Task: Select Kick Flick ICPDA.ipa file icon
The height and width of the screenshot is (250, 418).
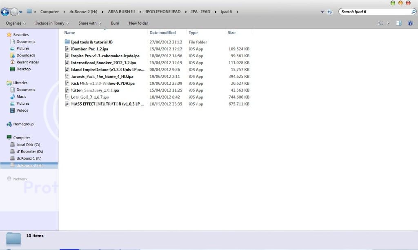Action: pos(67,83)
